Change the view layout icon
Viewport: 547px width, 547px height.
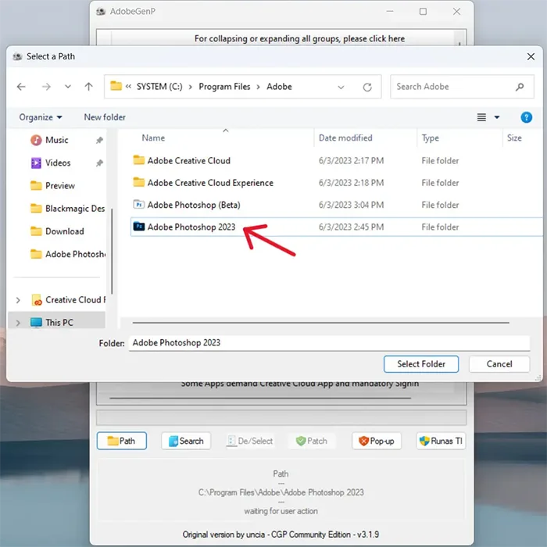coord(481,117)
